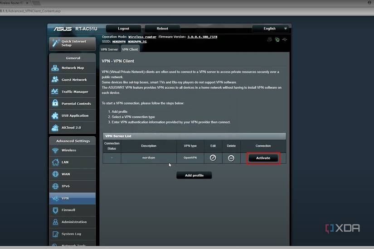Click Add profile button
Viewport: 374px width, 249px height.
pos(194,175)
